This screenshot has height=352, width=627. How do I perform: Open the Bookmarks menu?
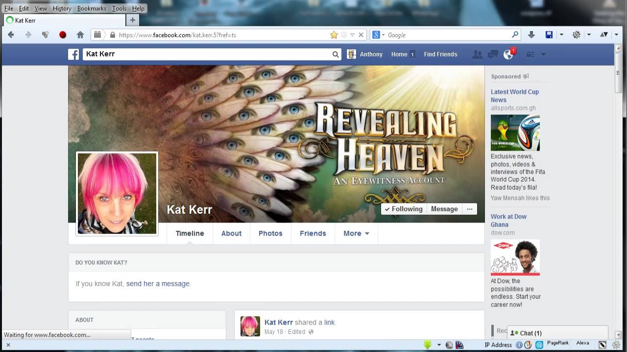click(92, 8)
